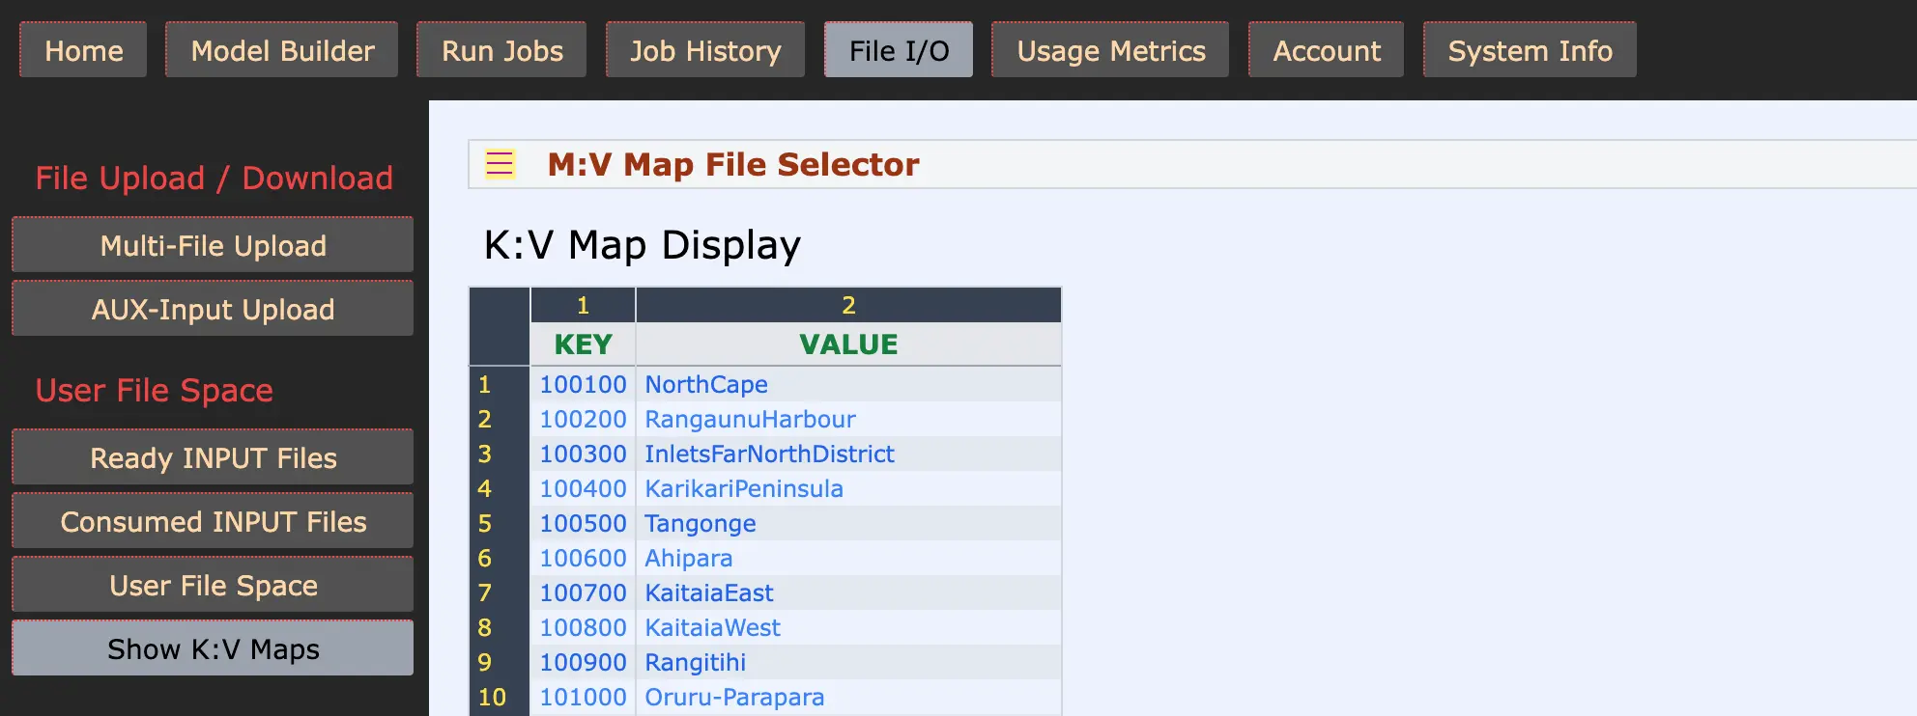1917x716 pixels.
Task: Click key 100900
Action: coord(583,662)
